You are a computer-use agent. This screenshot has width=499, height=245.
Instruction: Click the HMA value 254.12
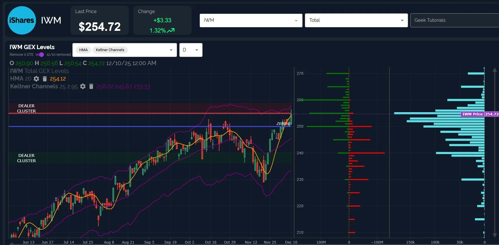click(x=58, y=79)
